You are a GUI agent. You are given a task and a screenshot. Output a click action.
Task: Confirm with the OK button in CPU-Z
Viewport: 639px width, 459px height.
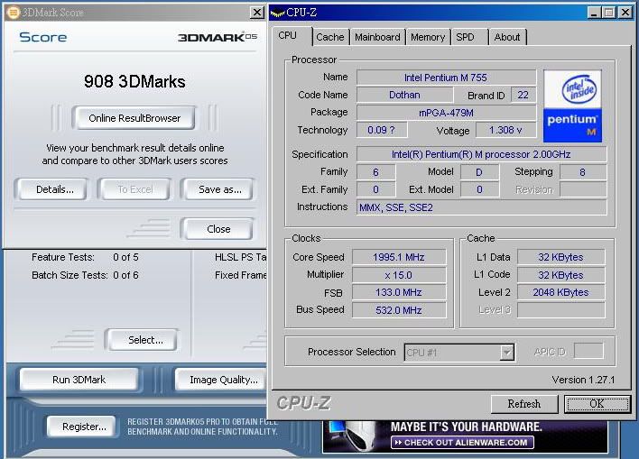click(597, 404)
